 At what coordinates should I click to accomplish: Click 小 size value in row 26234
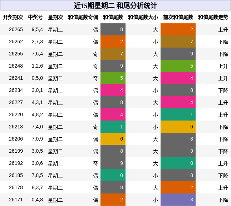coord(156,90)
